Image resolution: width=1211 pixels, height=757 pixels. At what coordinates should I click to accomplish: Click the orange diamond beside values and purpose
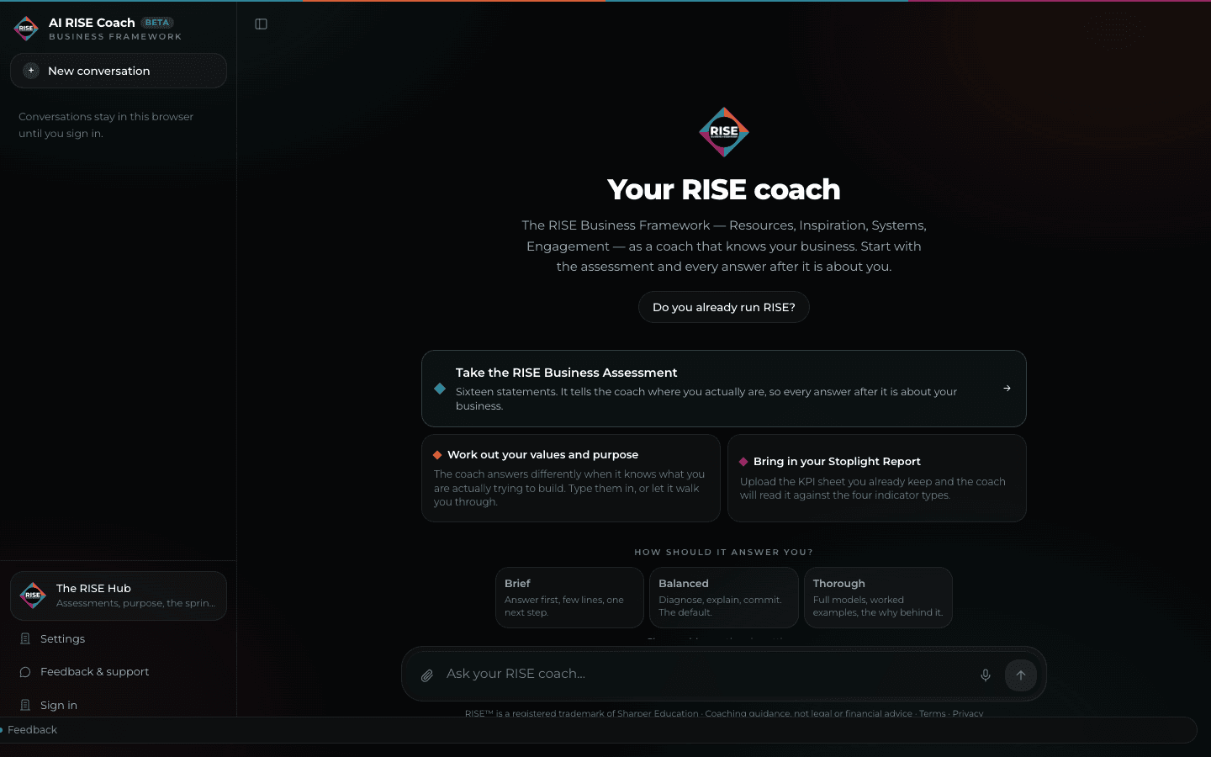pos(437,455)
